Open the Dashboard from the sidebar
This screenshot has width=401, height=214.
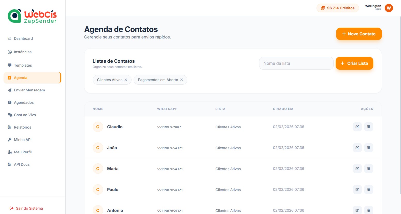tap(23, 38)
